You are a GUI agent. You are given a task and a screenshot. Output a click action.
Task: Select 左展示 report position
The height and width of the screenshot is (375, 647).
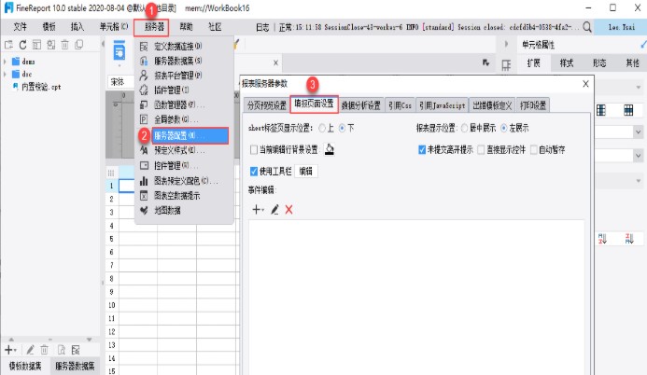[x=504, y=128]
